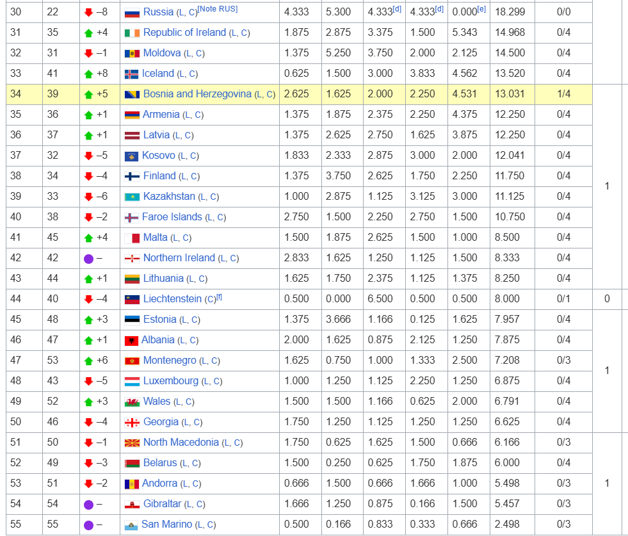Click the Moldova flag icon

(132, 54)
